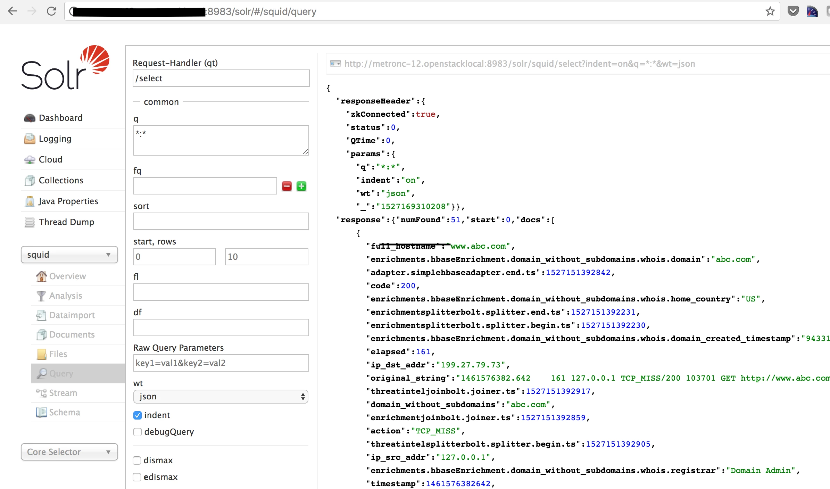
Task: Click the start field showing 0
Action: click(x=175, y=257)
